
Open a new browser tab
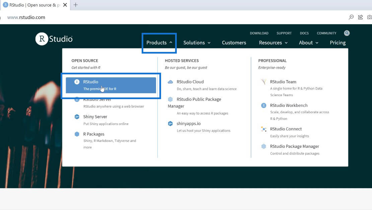point(75,5)
